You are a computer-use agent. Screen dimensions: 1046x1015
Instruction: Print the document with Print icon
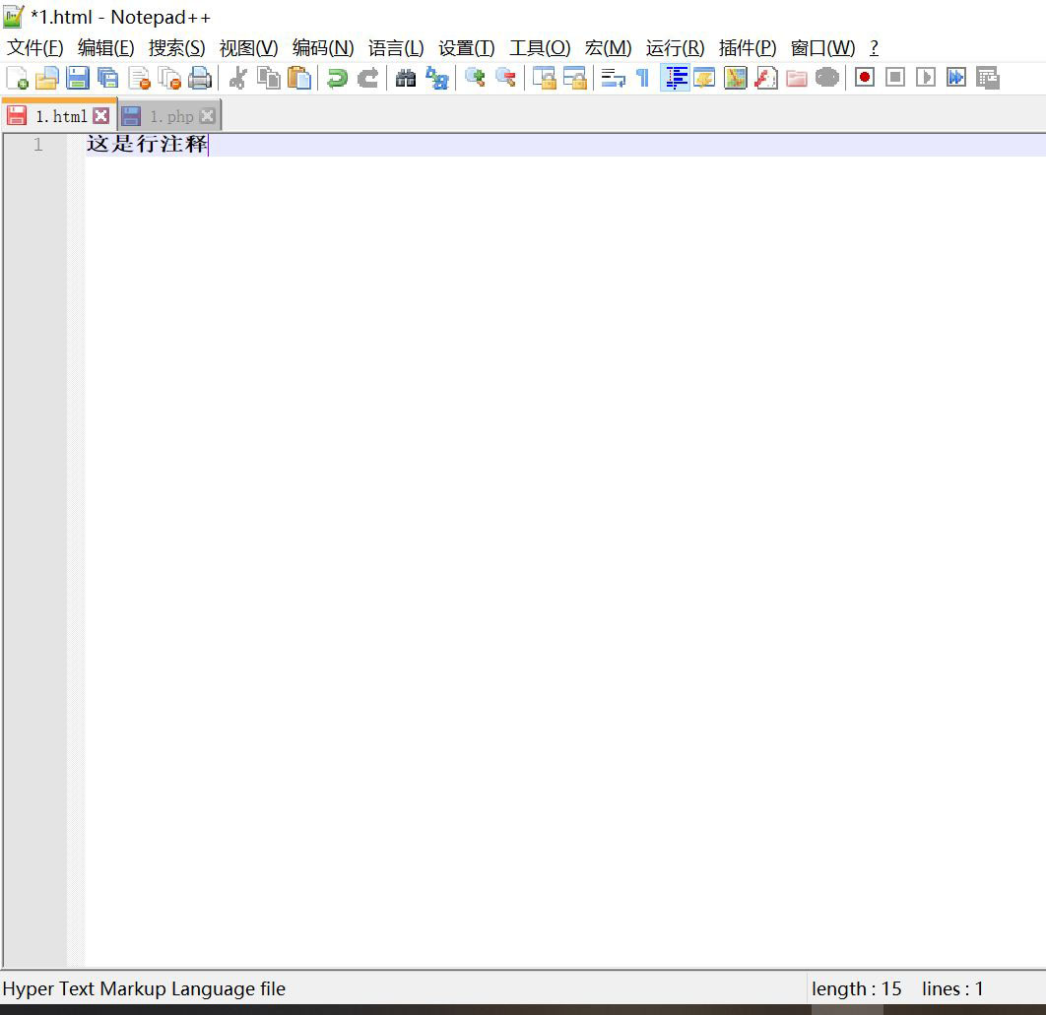[x=200, y=78]
